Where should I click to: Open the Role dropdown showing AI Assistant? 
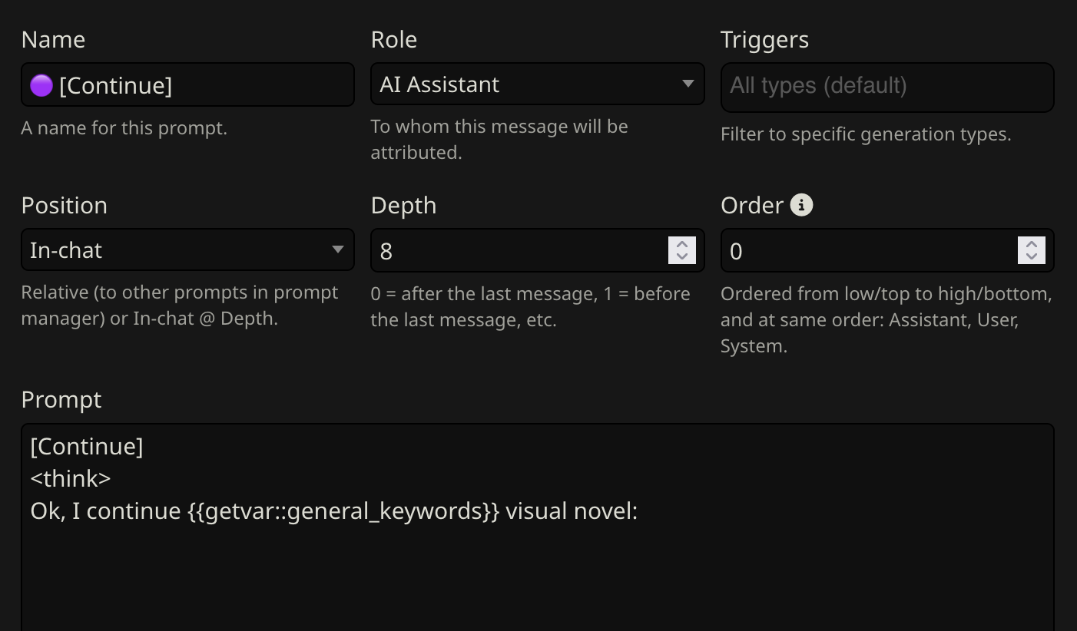point(537,84)
